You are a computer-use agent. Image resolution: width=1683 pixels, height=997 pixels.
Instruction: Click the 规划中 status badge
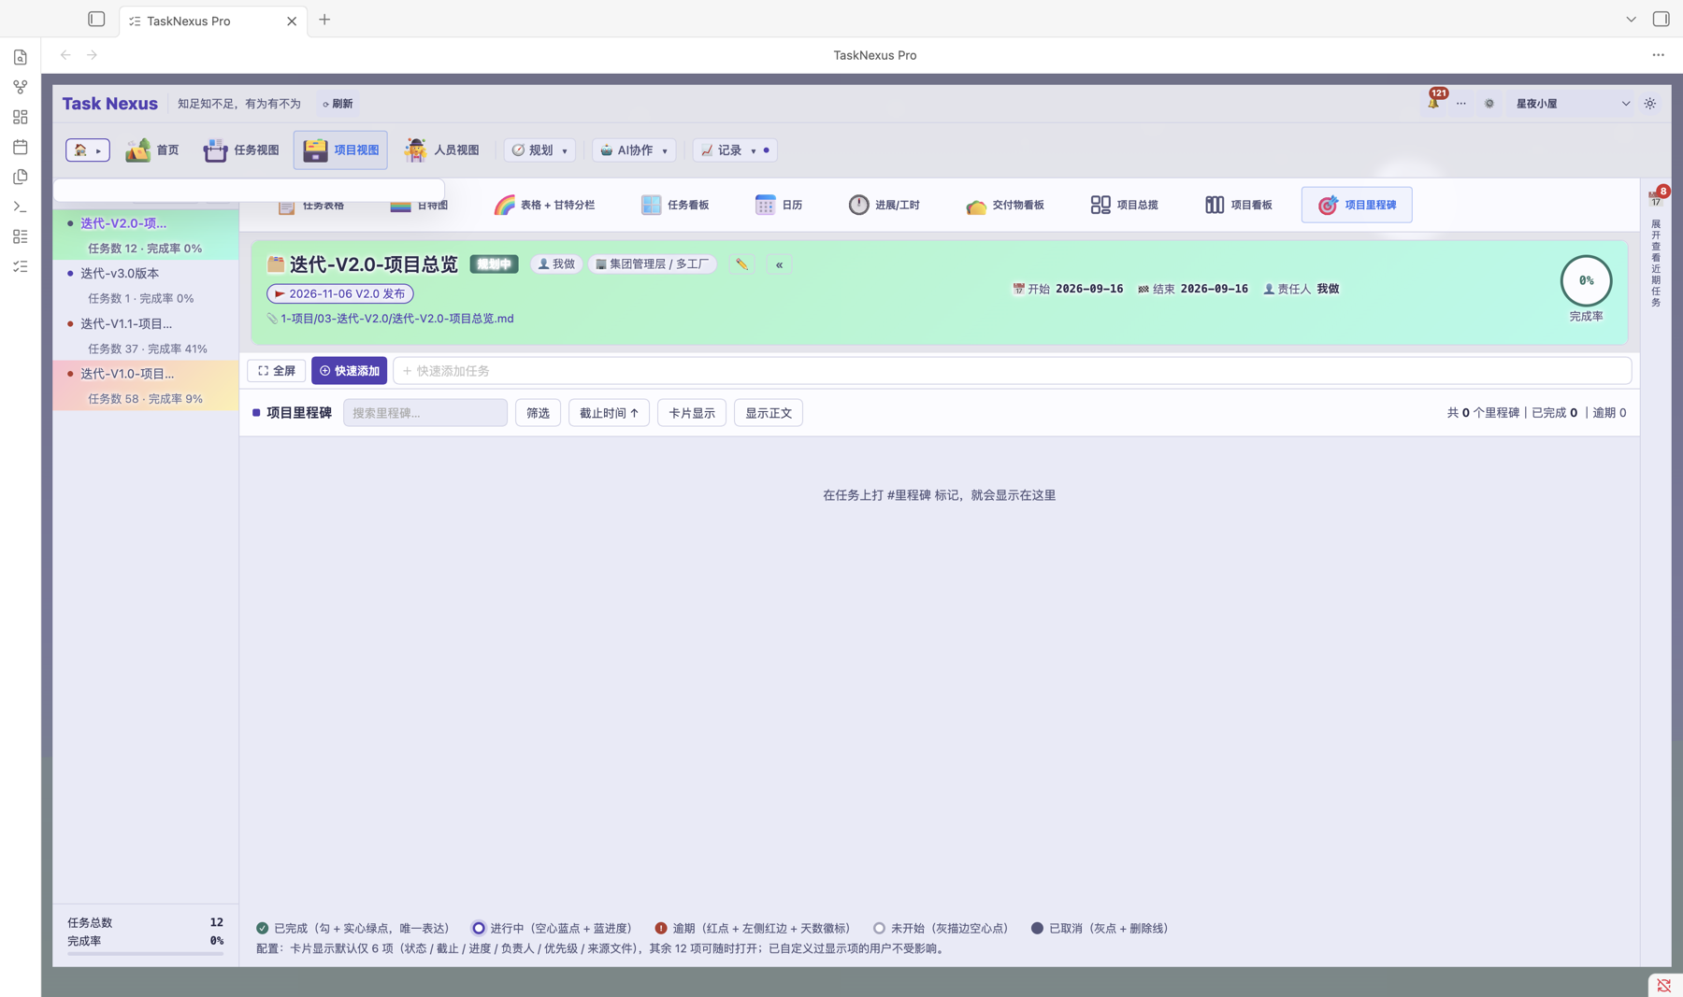[x=494, y=264]
